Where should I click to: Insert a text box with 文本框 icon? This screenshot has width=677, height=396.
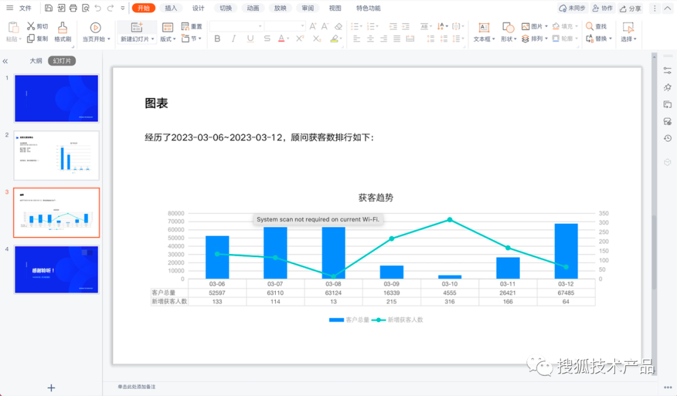tap(484, 28)
